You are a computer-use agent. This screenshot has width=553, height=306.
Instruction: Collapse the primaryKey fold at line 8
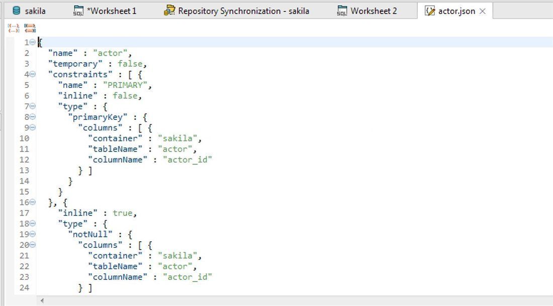coord(33,117)
